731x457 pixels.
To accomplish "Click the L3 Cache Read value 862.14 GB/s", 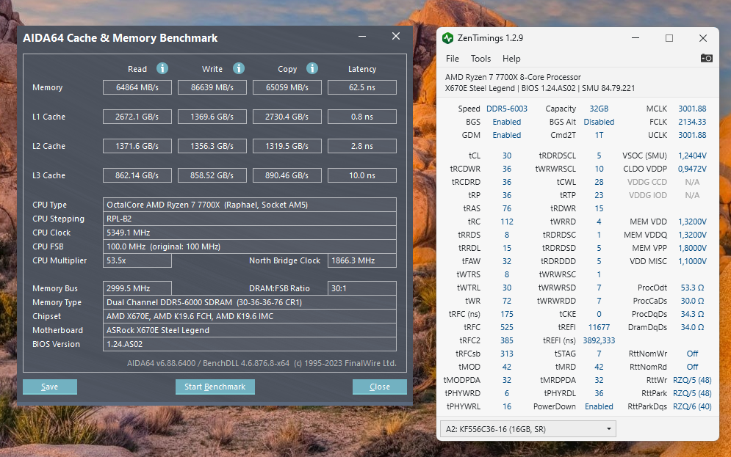I will pos(137,175).
